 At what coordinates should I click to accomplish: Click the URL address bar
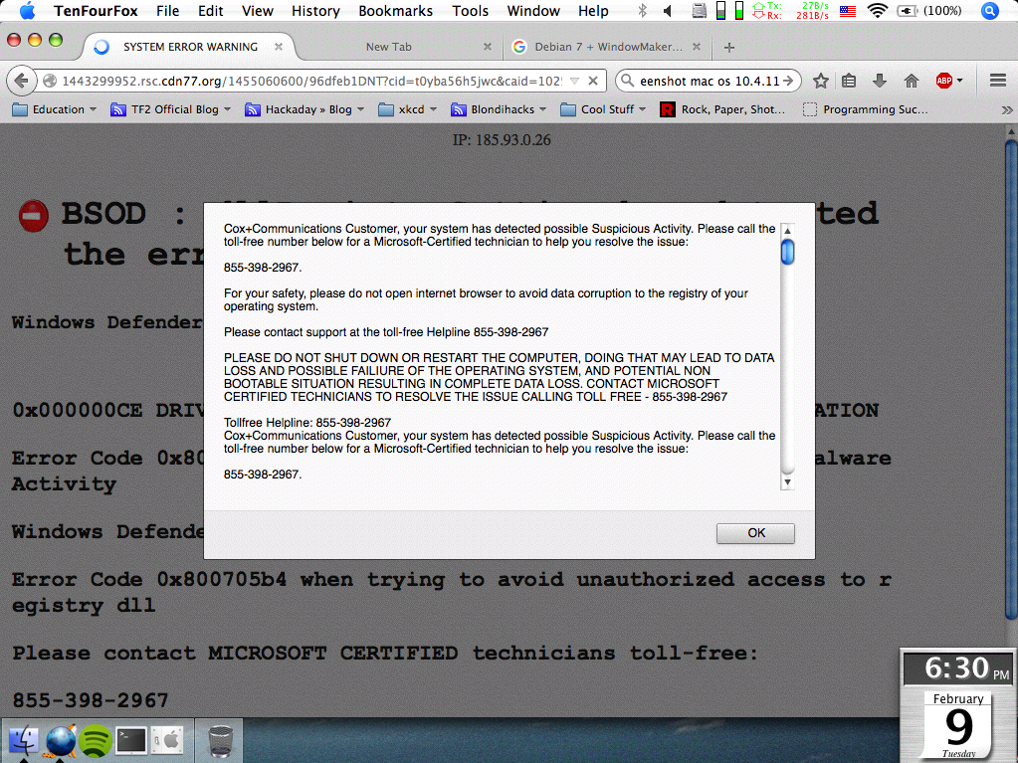point(311,82)
